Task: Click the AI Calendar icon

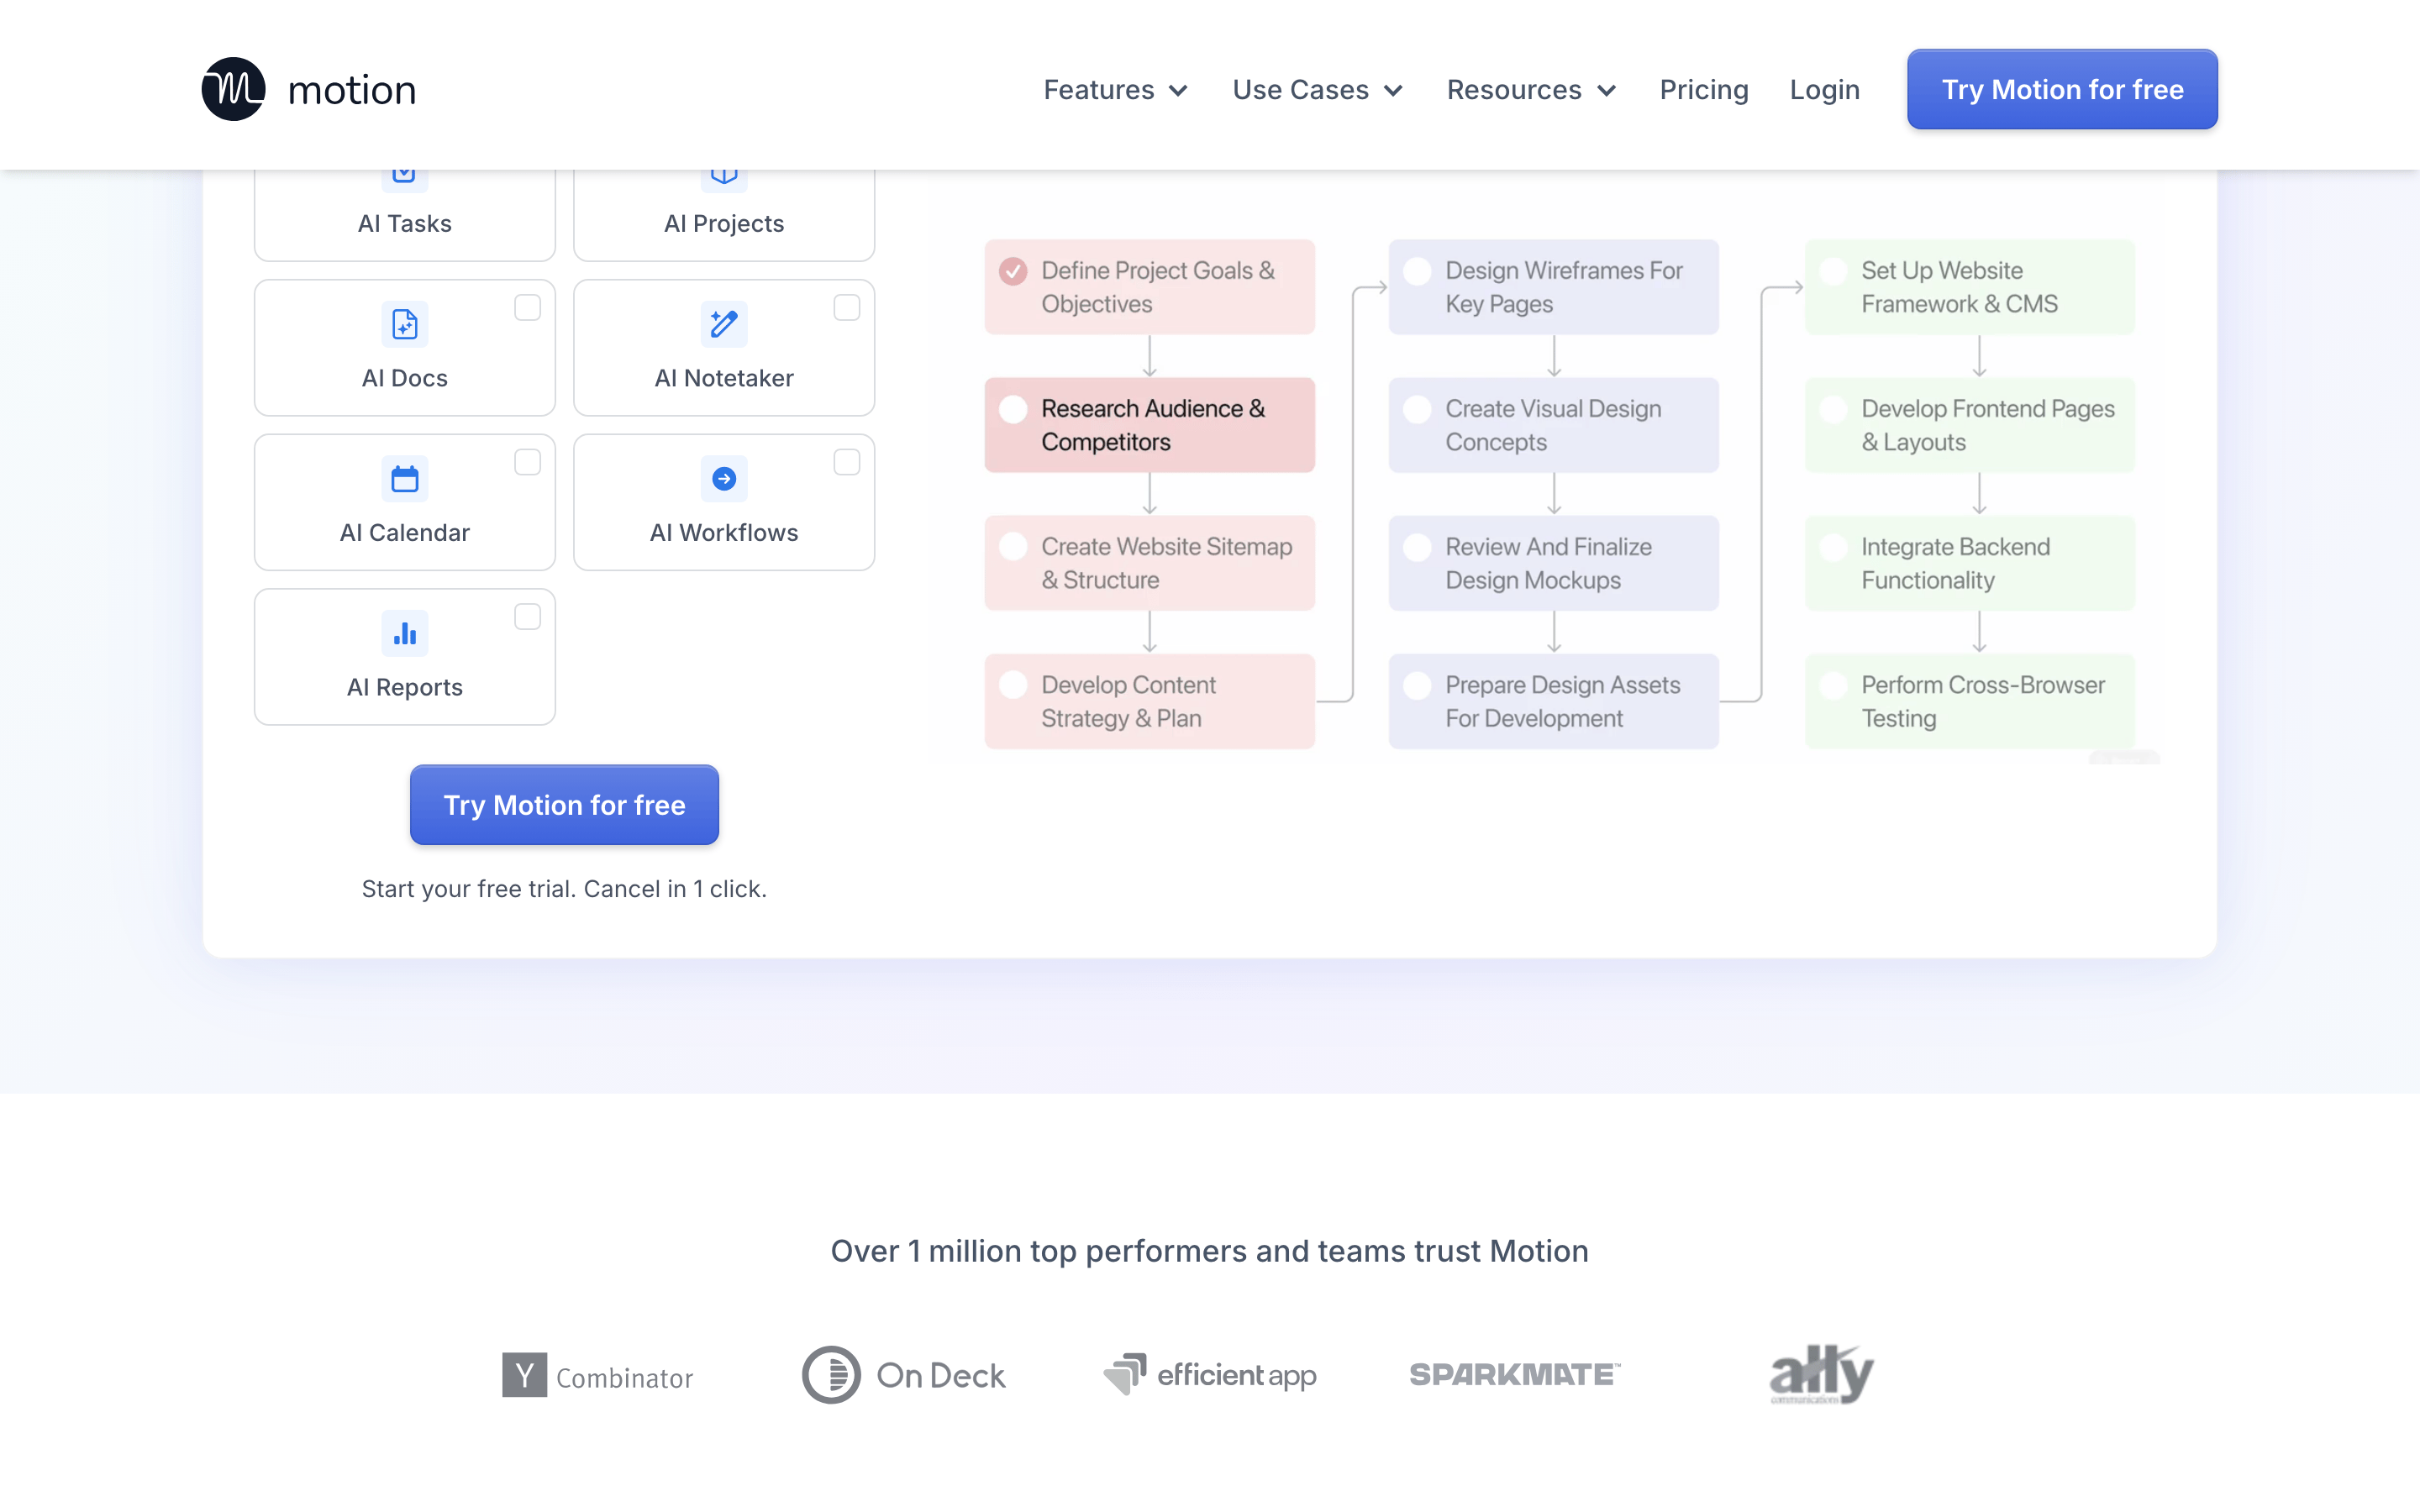Action: pos(404,479)
